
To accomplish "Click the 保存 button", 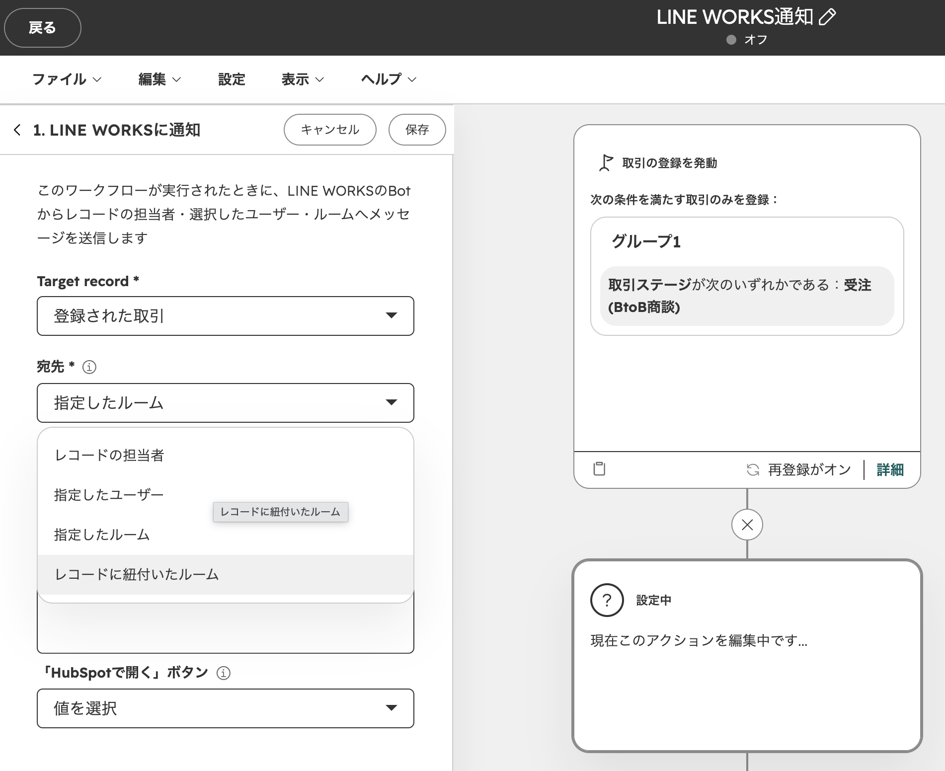I will click(x=417, y=130).
